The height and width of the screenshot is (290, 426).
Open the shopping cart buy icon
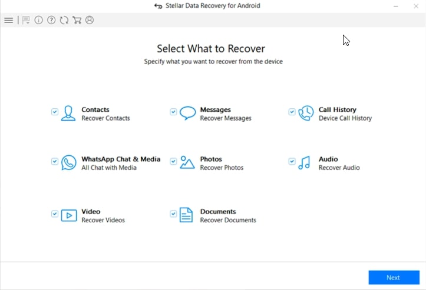pos(77,20)
